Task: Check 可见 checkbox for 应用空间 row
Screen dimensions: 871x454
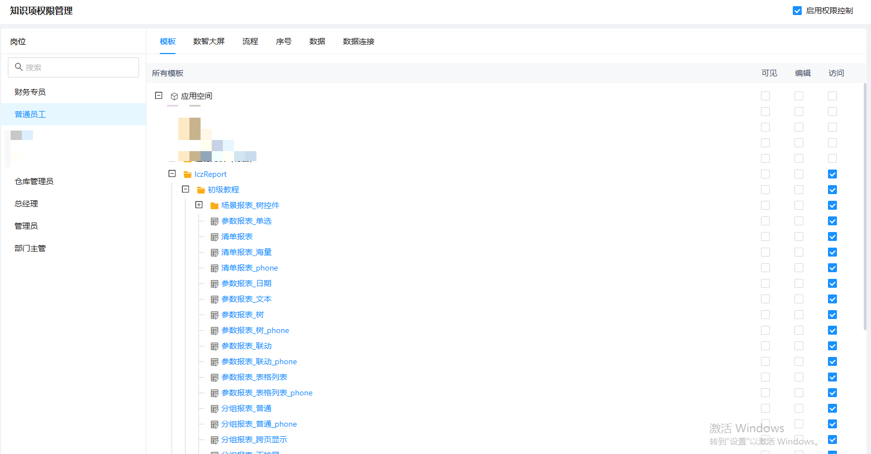Action: [765, 96]
